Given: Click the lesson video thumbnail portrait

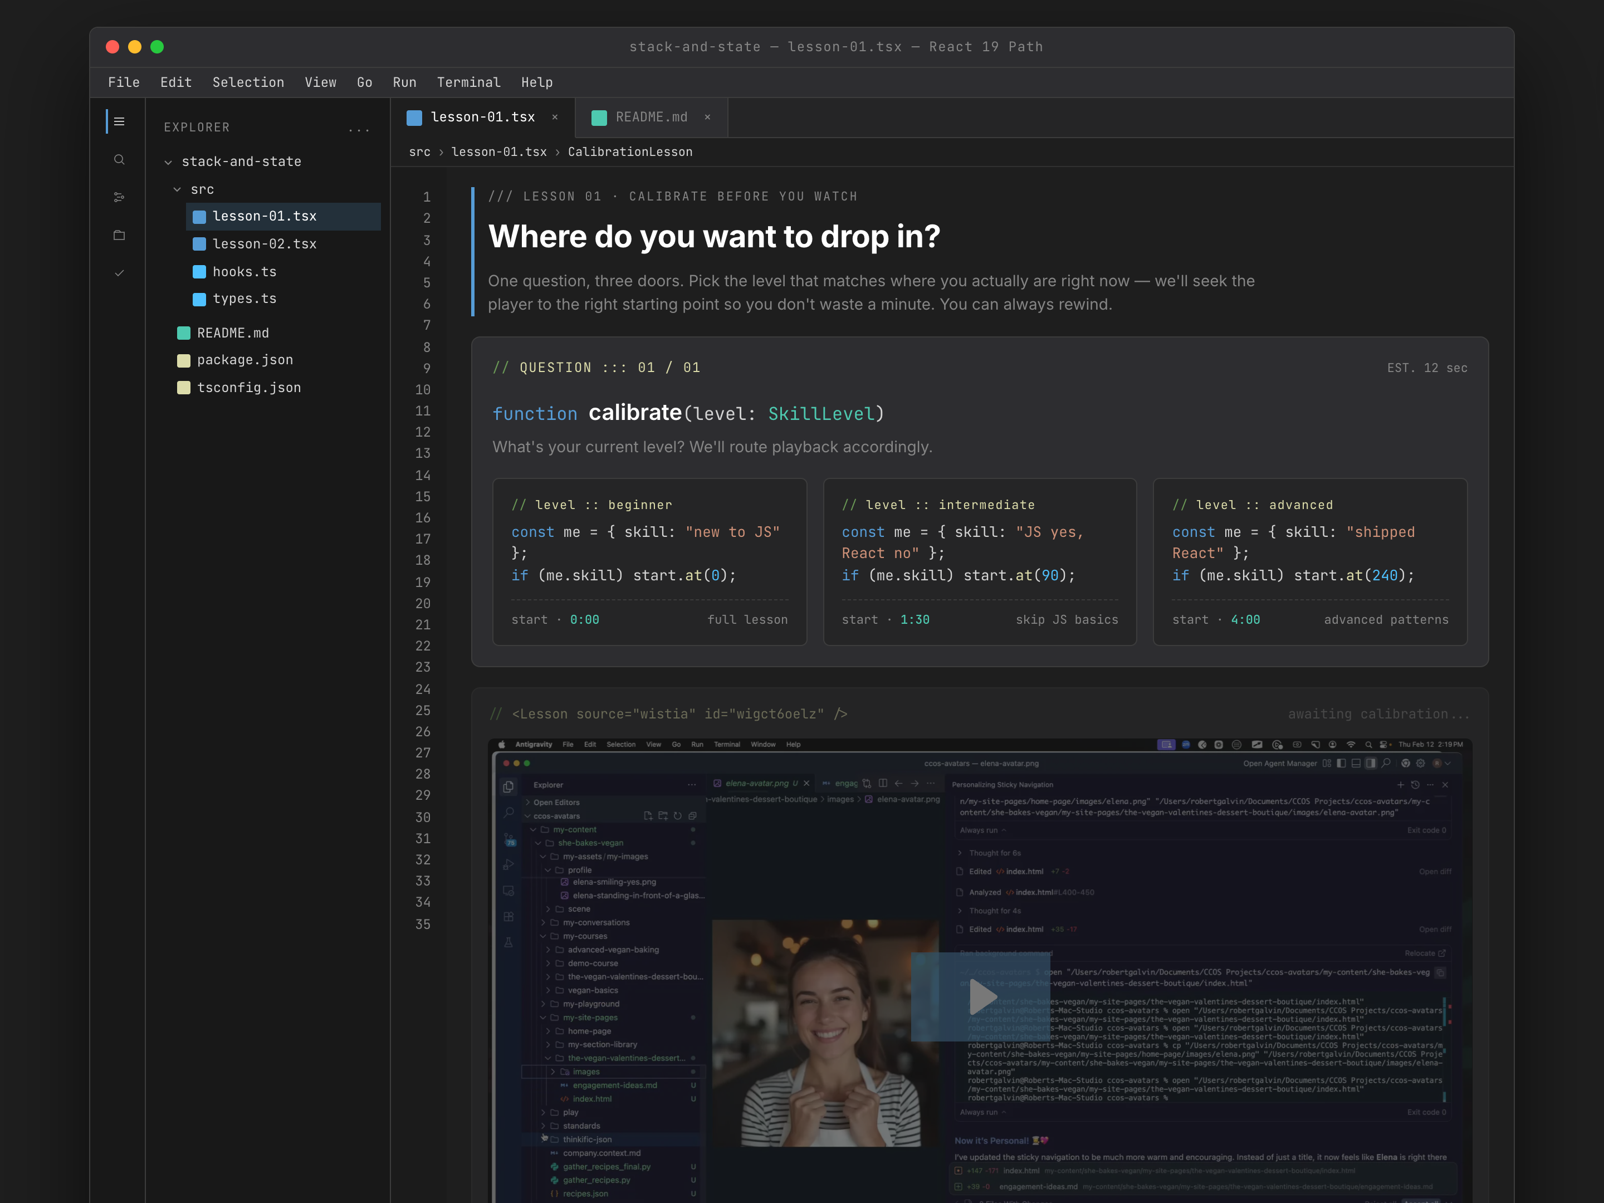Looking at the screenshot, I should [x=826, y=1033].
